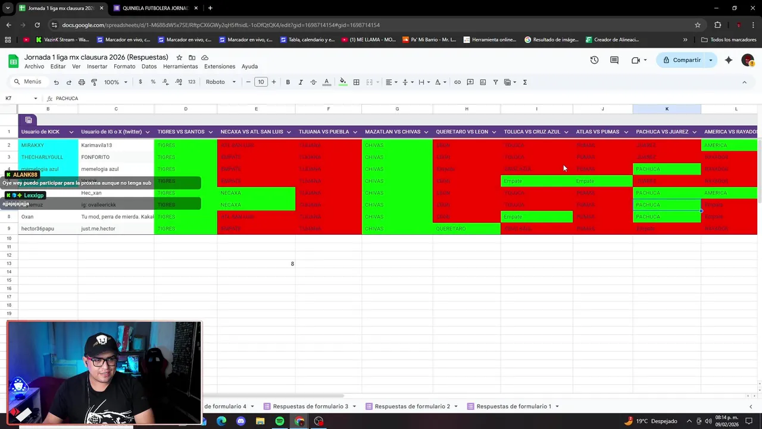Open version history clock icon
This screenshot has width=762, height=429.
click(x=594, y=60)
